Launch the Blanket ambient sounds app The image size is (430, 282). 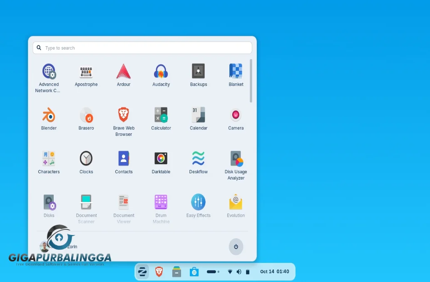coord(236,75)
